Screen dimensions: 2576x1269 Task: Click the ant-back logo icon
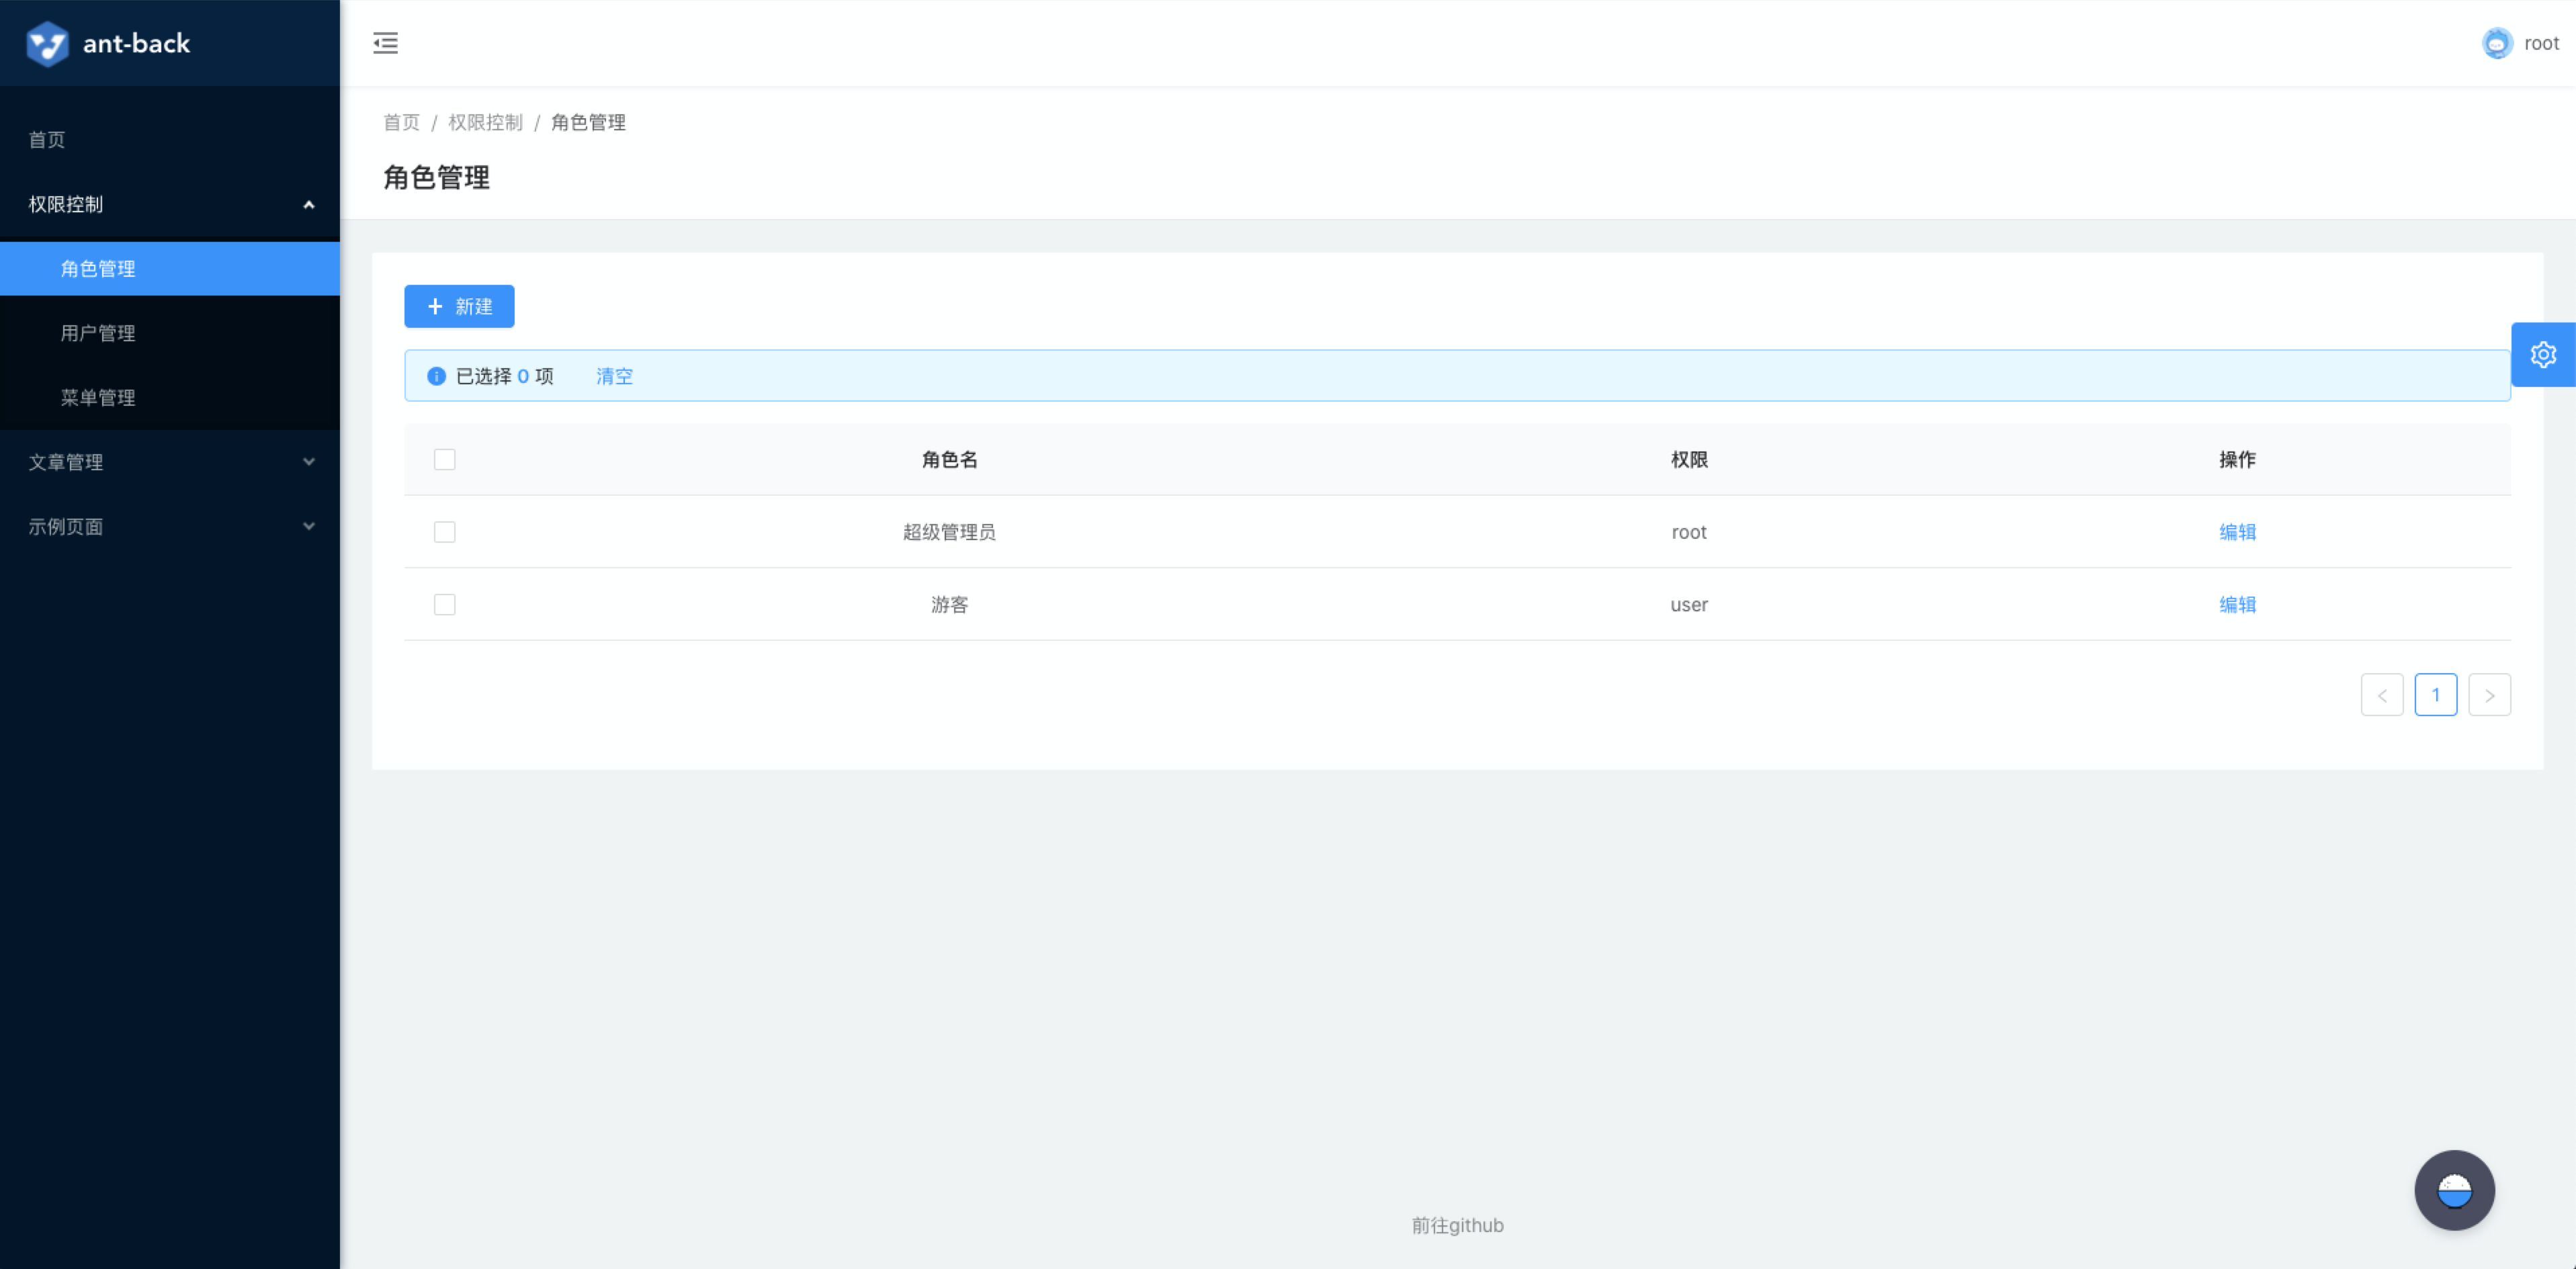(46, 43)
